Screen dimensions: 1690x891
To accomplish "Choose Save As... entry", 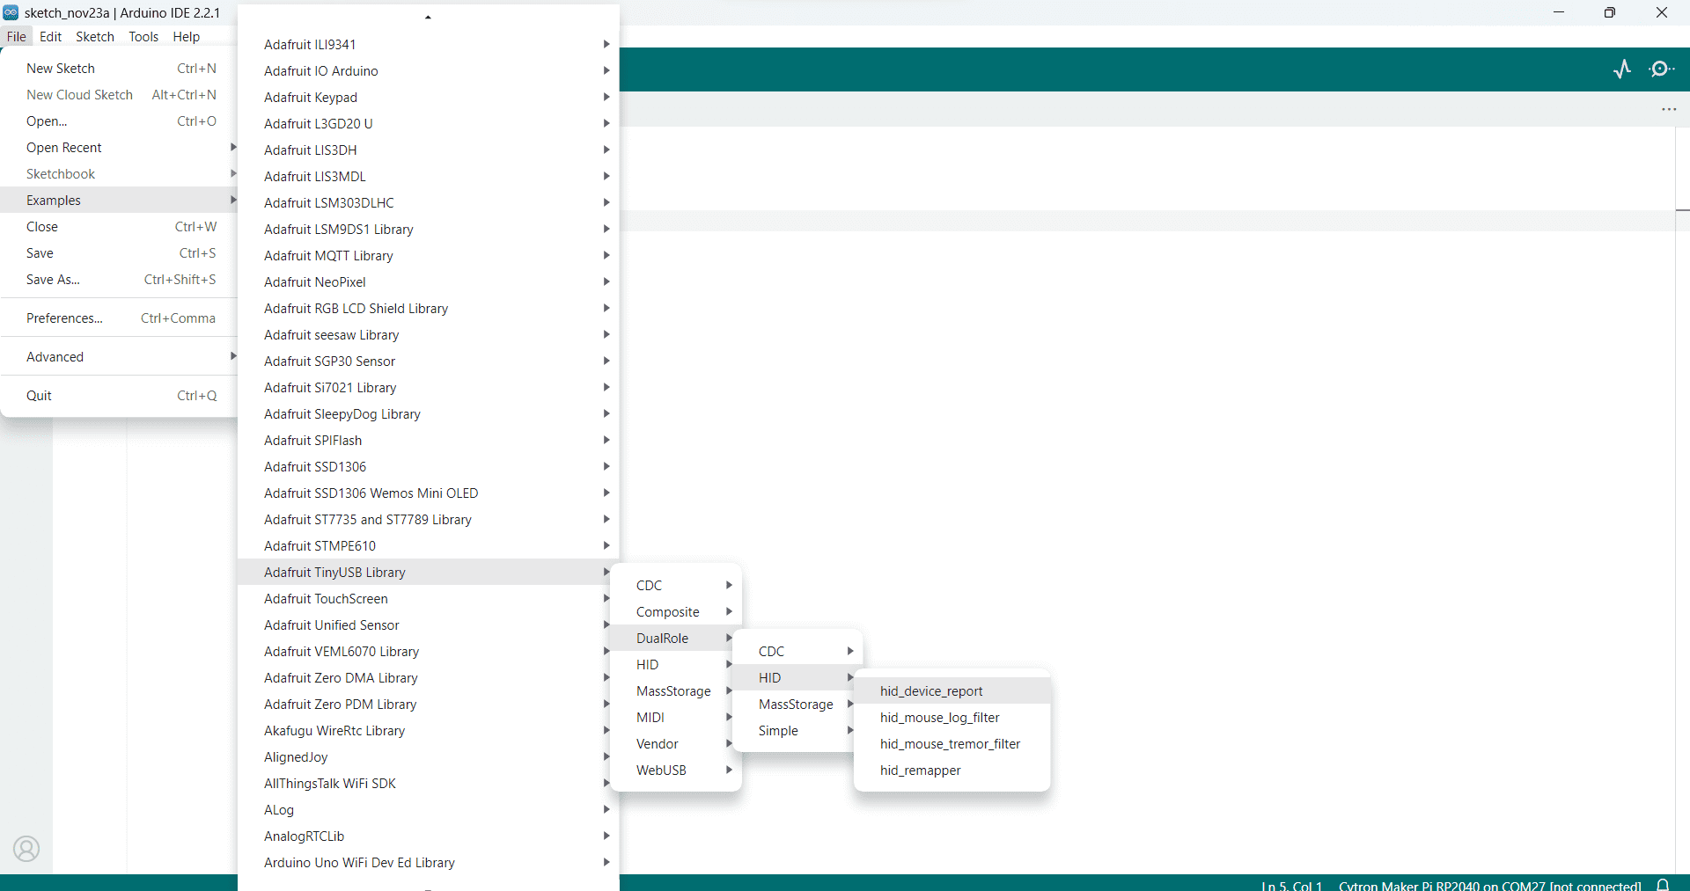I will 119,280.
